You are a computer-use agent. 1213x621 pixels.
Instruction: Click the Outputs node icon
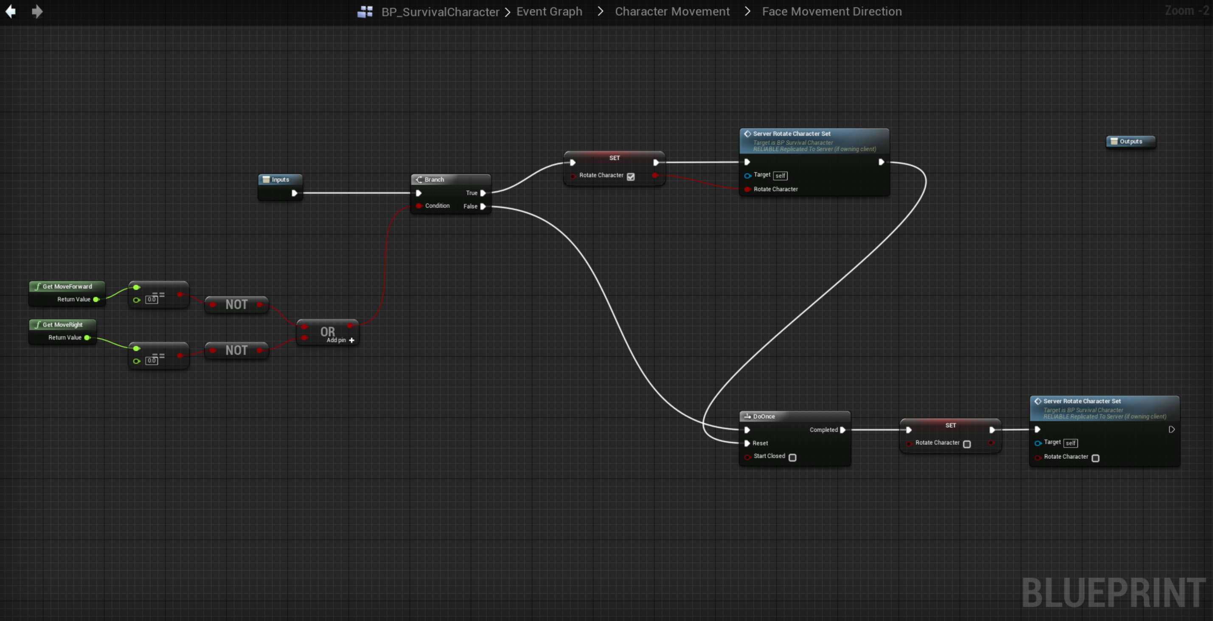point(1114,141)
